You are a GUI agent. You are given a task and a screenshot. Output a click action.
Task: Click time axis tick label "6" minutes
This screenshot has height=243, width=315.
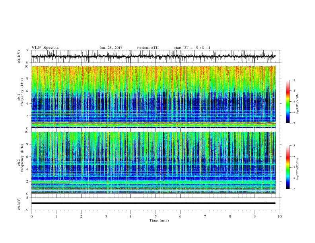[180, 216]
